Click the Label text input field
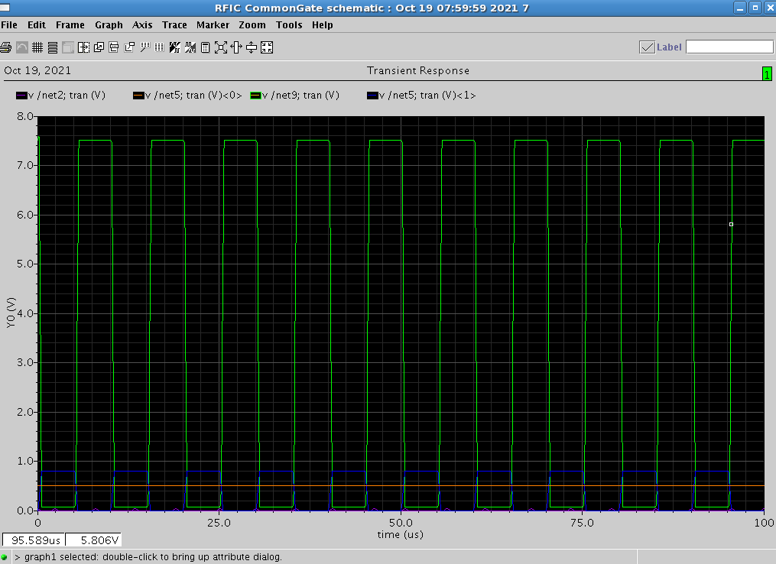This screenshot has height=564, width=776. pyautogui.click(x=729, y=47)
